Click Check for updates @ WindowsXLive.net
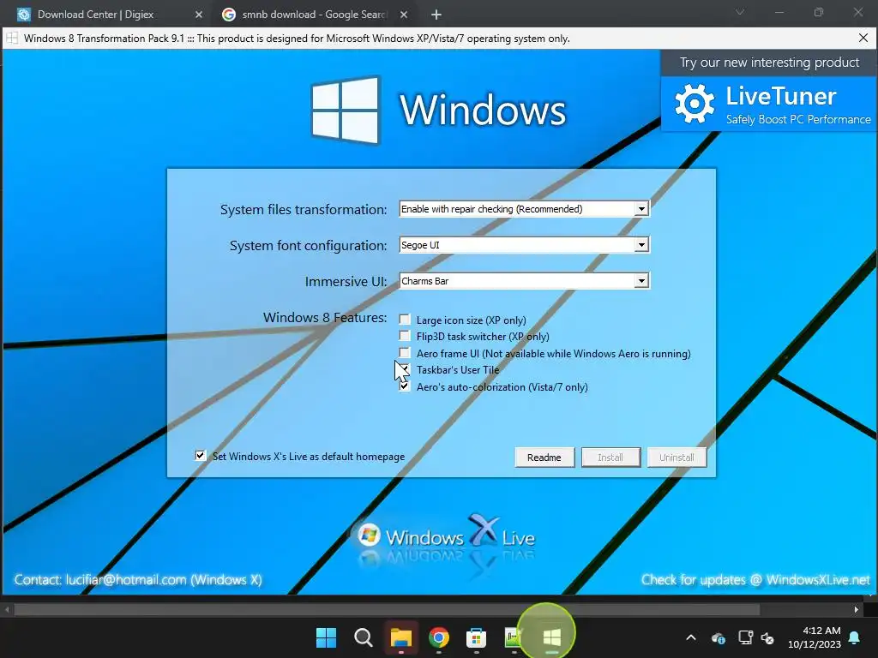 pos(755,580)
